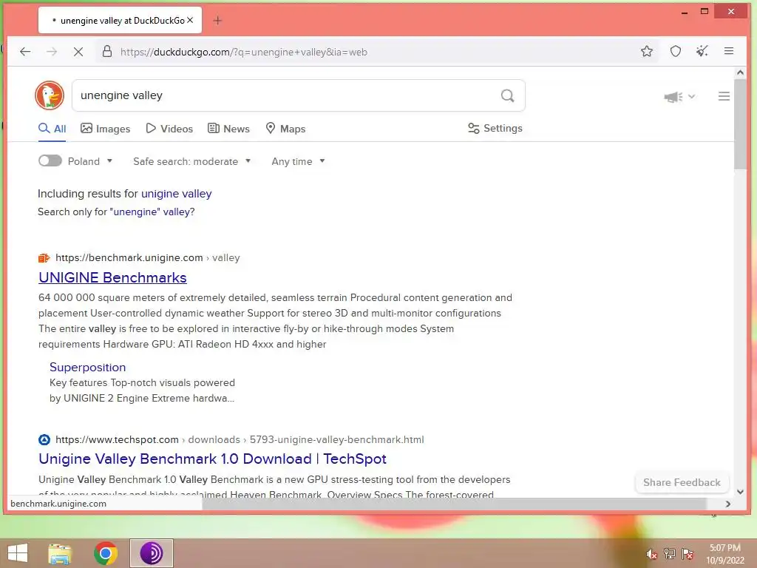757x568 pixels.
Task: Open the UNIGINE Benchmarks result
Action: (x=112, y=278)
